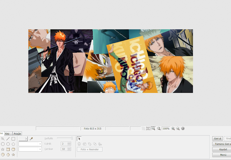
Task: Select the outlined circle shape tool
Action: point(8,144)
